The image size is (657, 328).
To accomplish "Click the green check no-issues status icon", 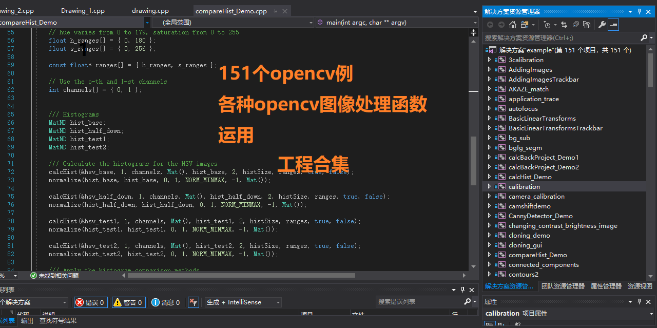I will click(33, 276).
